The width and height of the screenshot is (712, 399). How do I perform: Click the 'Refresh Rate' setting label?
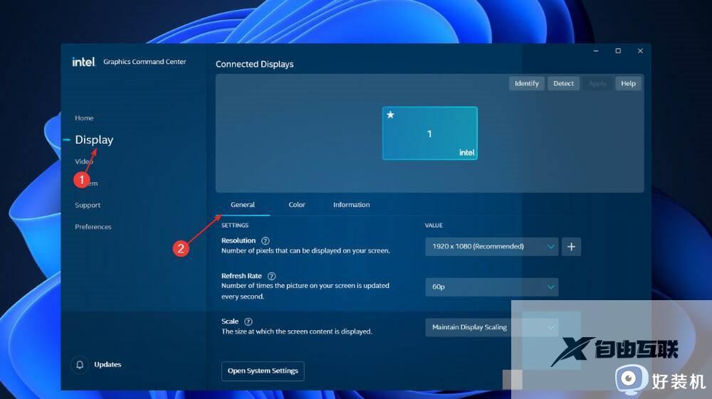point(241,276)
